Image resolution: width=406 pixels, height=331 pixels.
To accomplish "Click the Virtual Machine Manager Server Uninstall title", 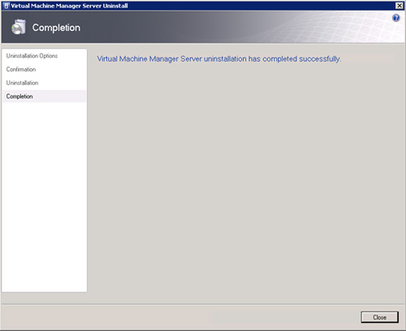I will [69, 6].
